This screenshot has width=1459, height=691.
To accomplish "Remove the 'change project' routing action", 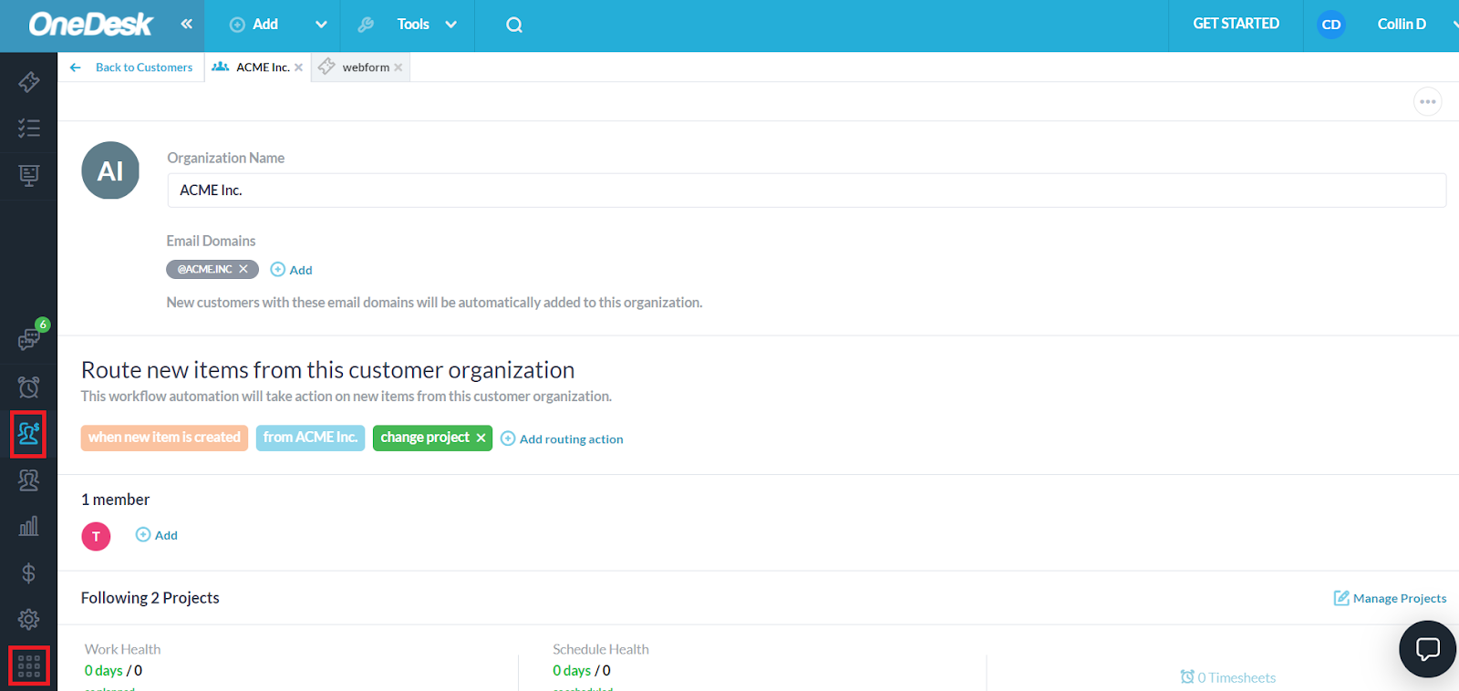I will click(x=481, y=438).
